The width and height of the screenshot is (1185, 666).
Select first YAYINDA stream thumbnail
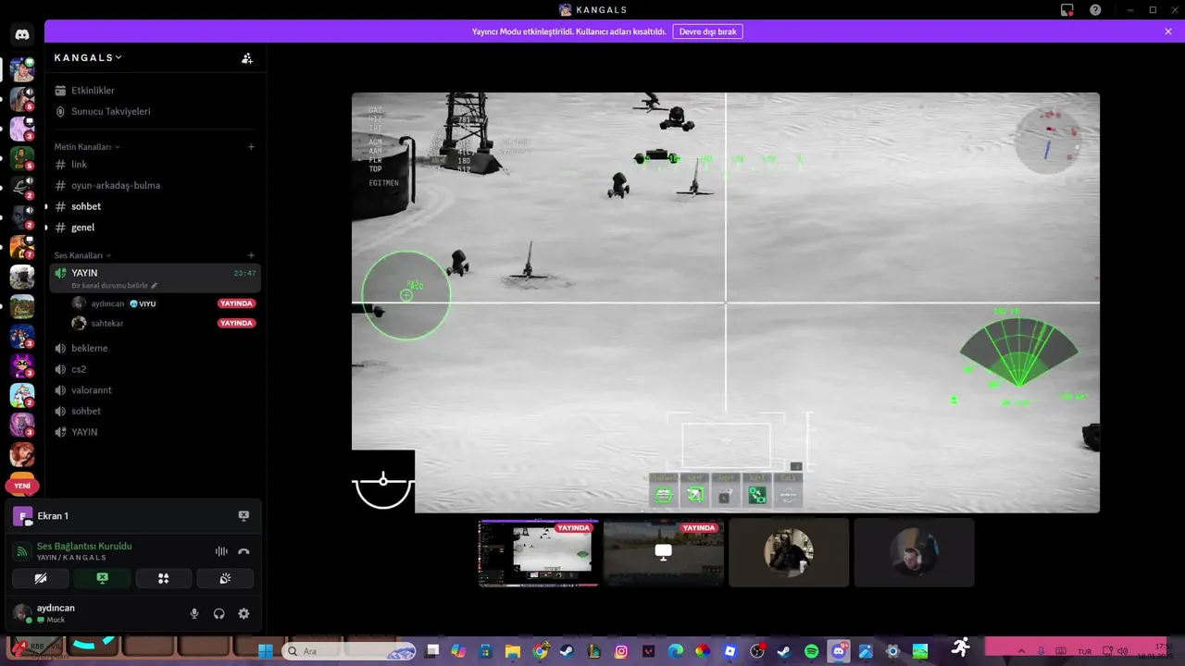[x=538, y=553]
